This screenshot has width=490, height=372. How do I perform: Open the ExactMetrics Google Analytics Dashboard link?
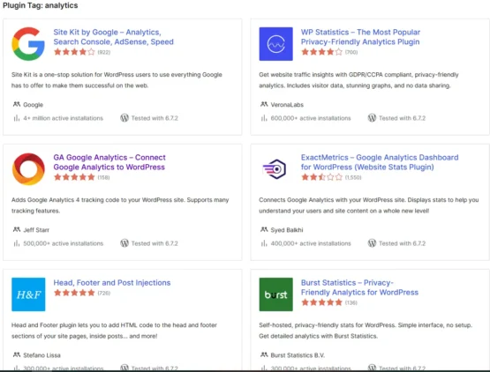click(380, 162)
